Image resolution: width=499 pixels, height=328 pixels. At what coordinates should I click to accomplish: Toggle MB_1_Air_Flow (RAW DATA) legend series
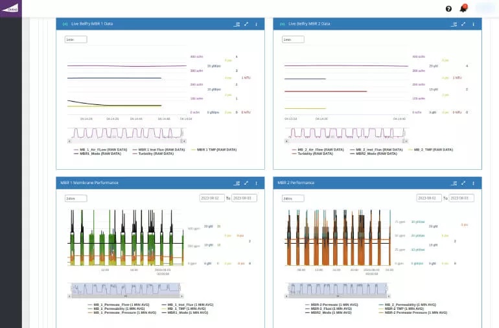(100, 150)
